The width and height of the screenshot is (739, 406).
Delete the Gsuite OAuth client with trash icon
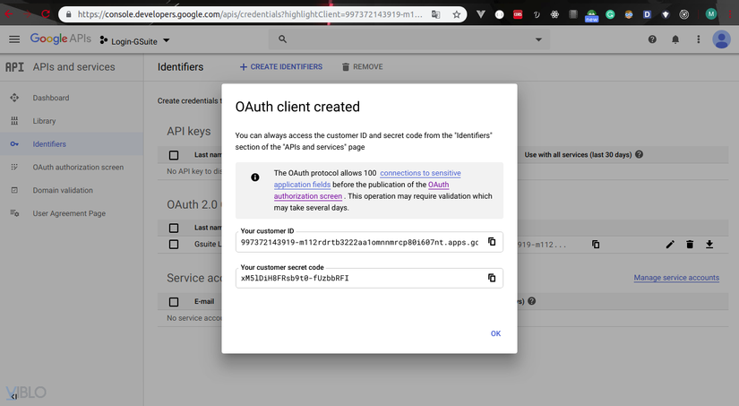(x=690, y=245)
